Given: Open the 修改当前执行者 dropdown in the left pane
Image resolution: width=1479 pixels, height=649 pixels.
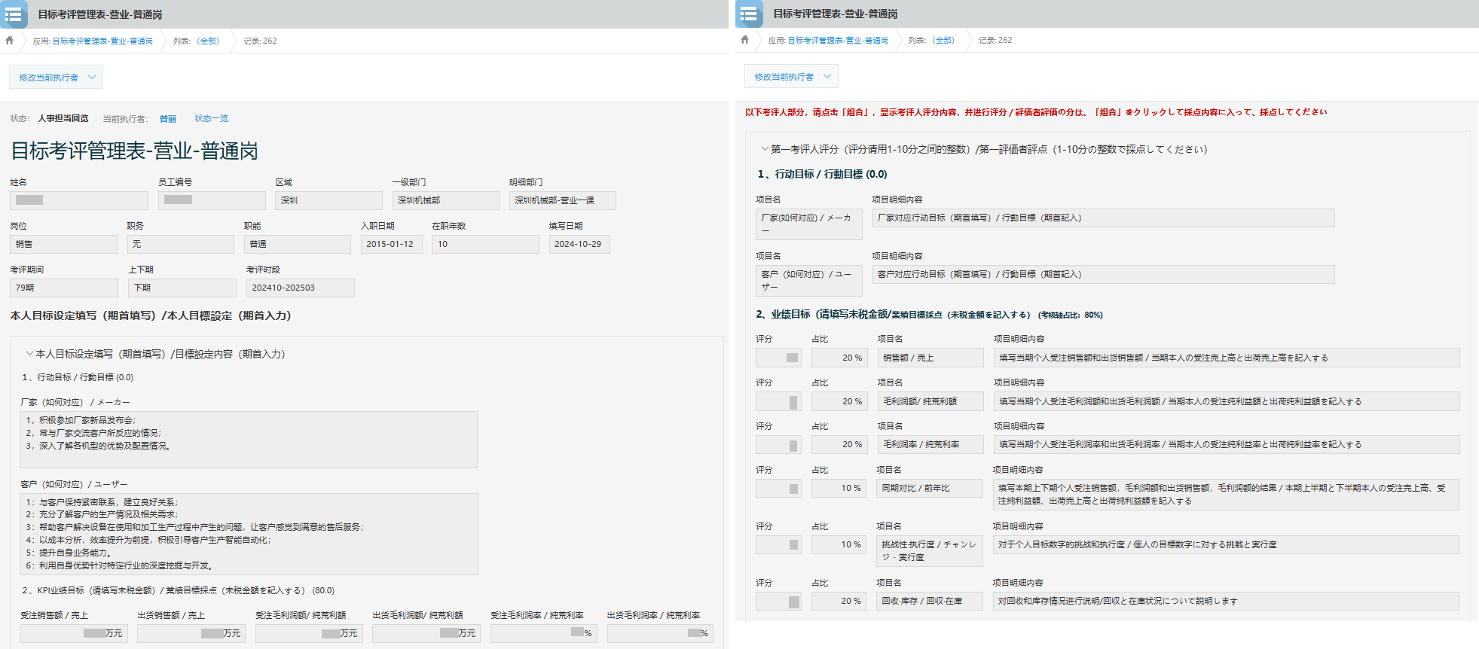Looking at the screenshot, I should [x=57, y=77].
